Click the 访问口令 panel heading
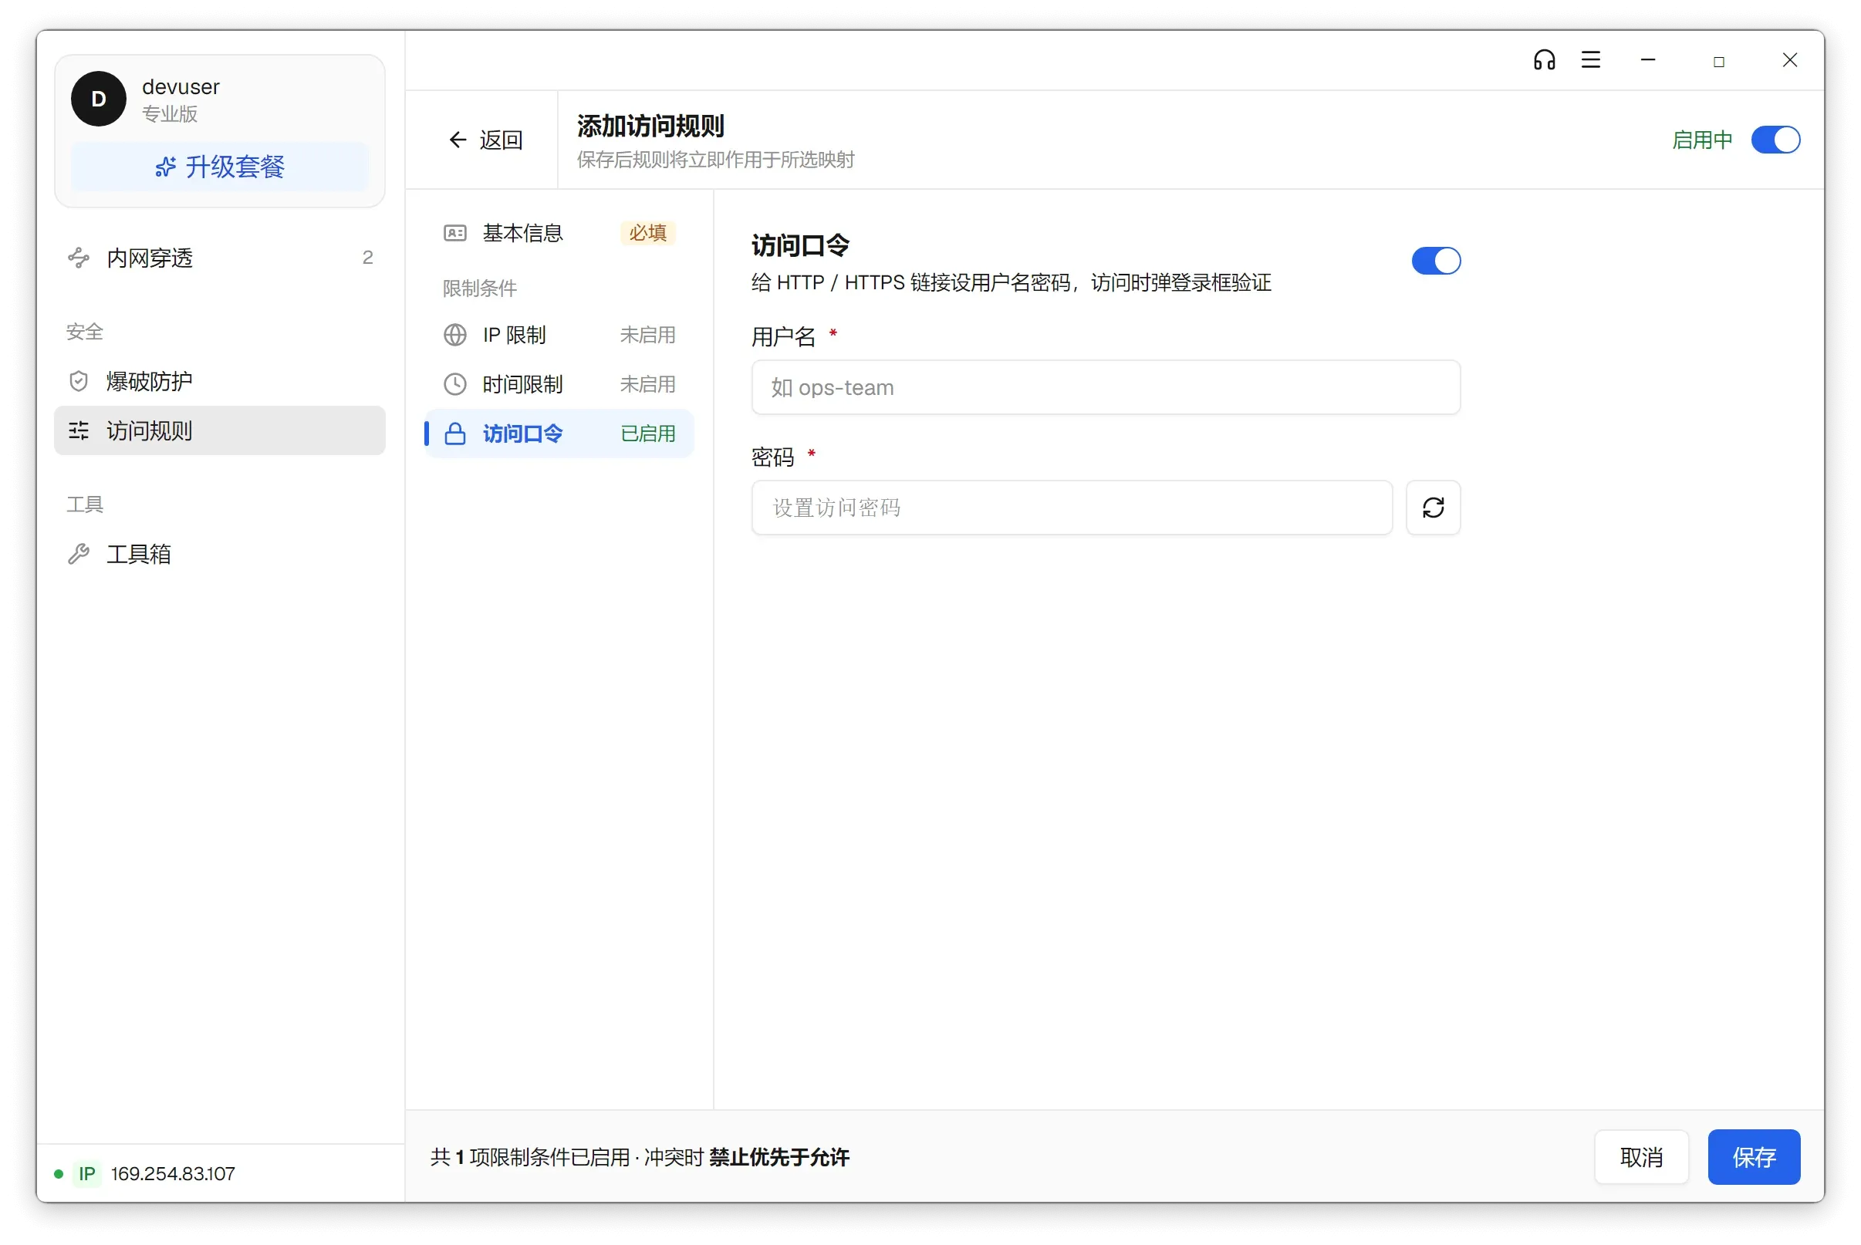The height and width of the screenshot is (1245, 1861). coord(800,245)
